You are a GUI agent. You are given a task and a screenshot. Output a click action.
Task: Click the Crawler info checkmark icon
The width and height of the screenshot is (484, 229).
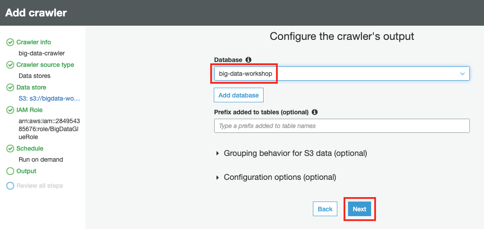point(10,43)
